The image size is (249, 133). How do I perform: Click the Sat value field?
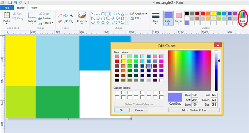195,100
